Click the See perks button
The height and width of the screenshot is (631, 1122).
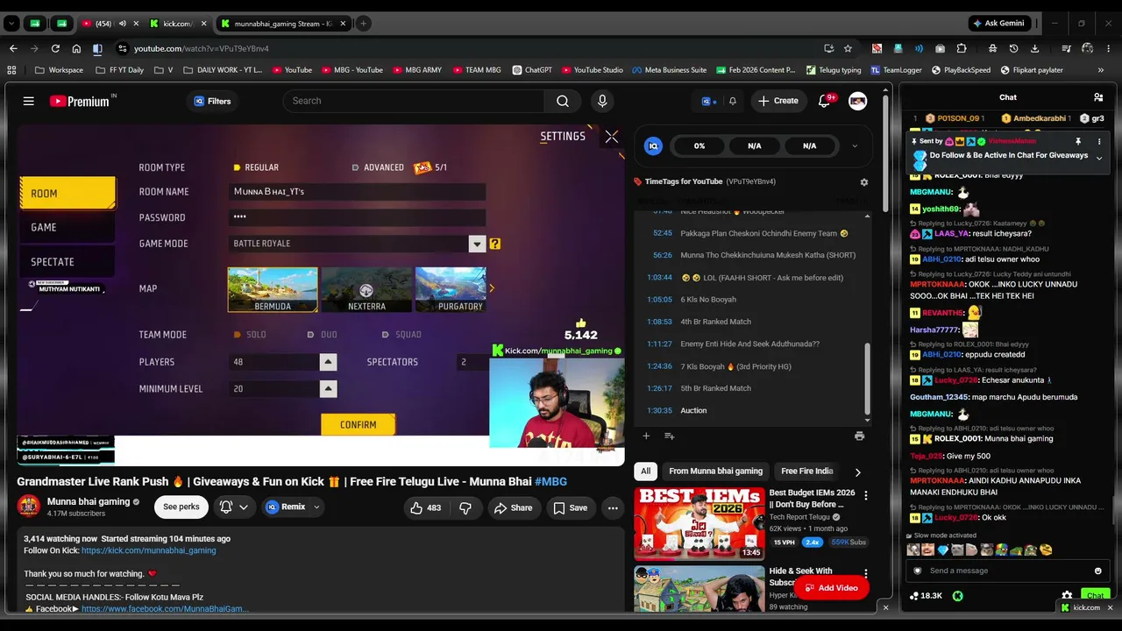coord(181,507)
